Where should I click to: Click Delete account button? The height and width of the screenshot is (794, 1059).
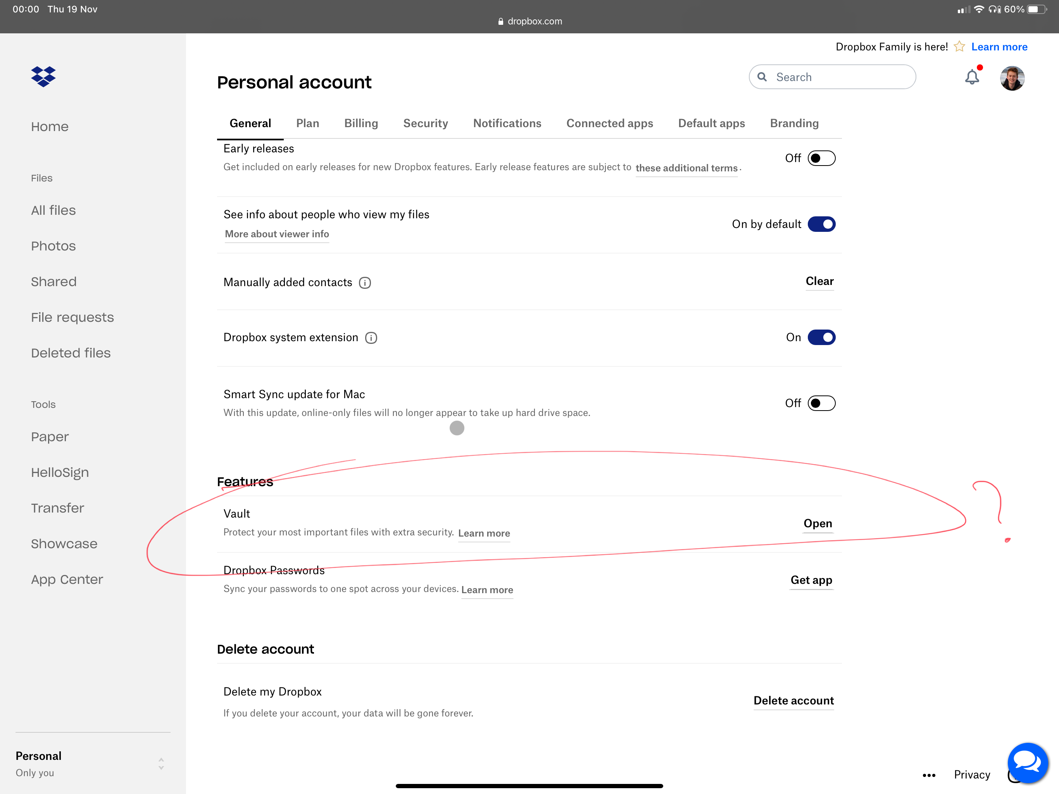[792, 701]
